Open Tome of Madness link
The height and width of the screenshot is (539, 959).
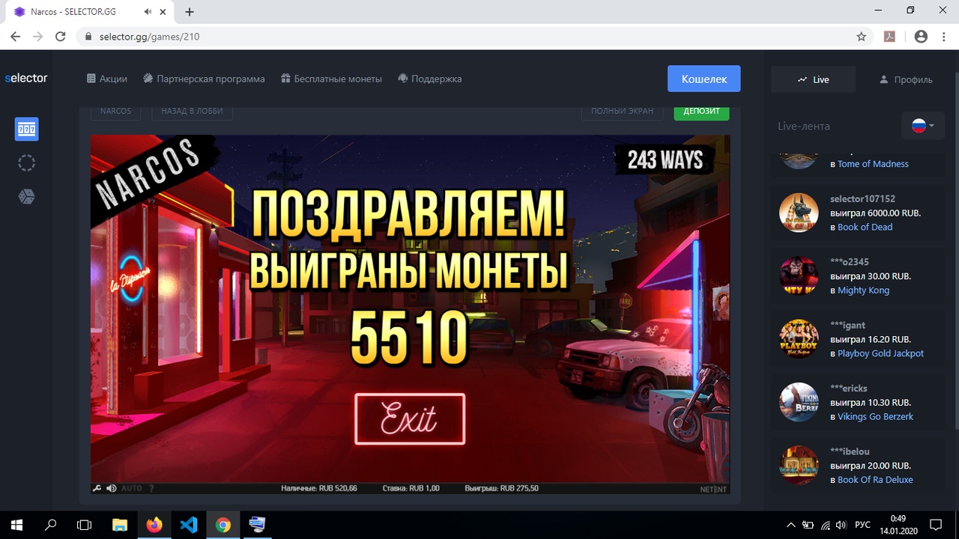[x=873, y=164]
